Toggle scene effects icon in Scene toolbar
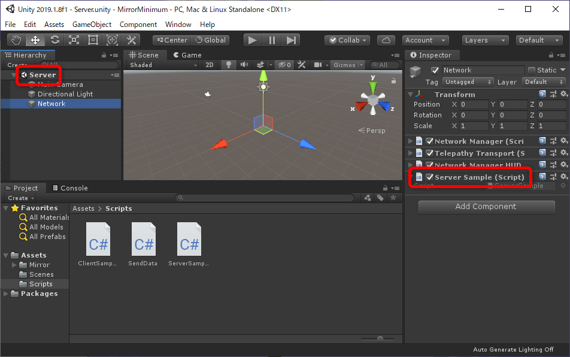The image size is (570, 357). point(260,65)
